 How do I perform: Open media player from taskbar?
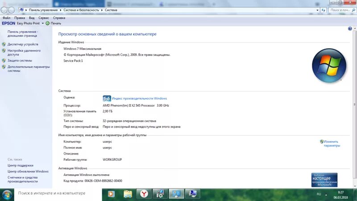pyautogui.click(x=111, y=194)
